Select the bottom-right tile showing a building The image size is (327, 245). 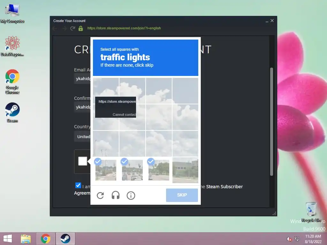pyautogui.click(x=186, y=170)
